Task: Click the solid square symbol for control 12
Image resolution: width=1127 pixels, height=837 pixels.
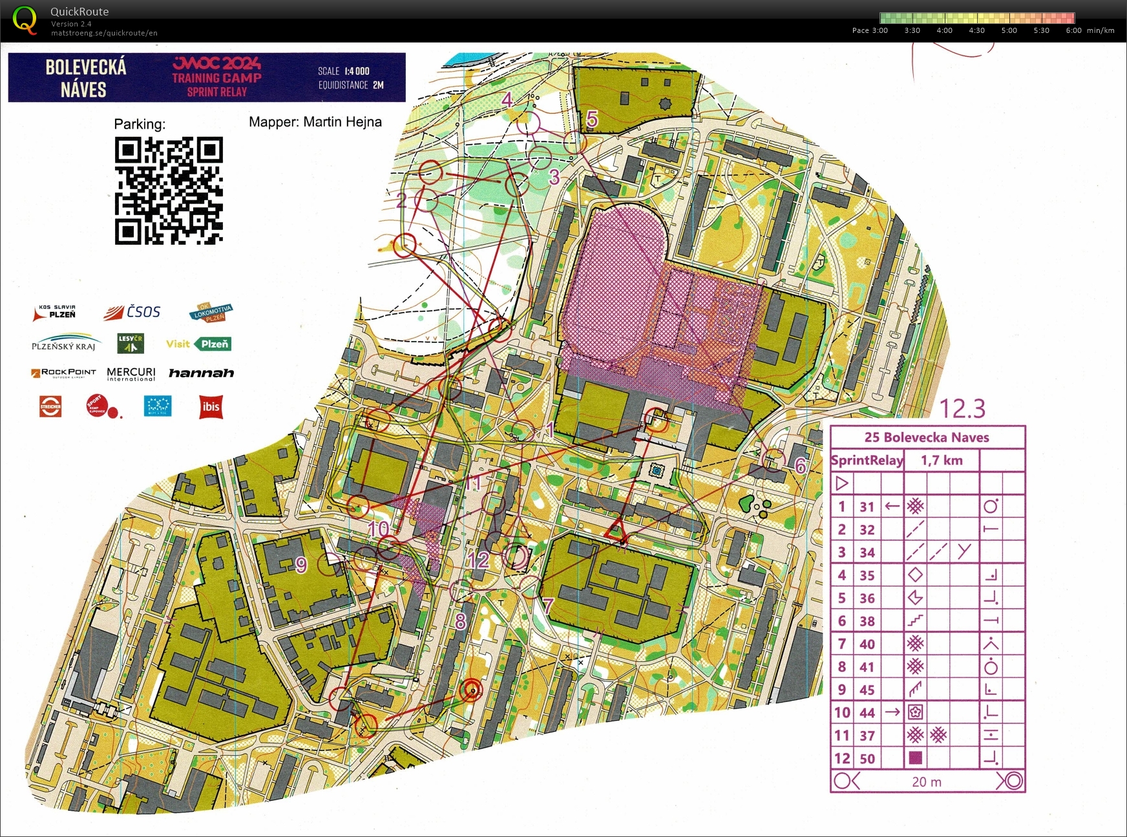Action: point(915,758)
